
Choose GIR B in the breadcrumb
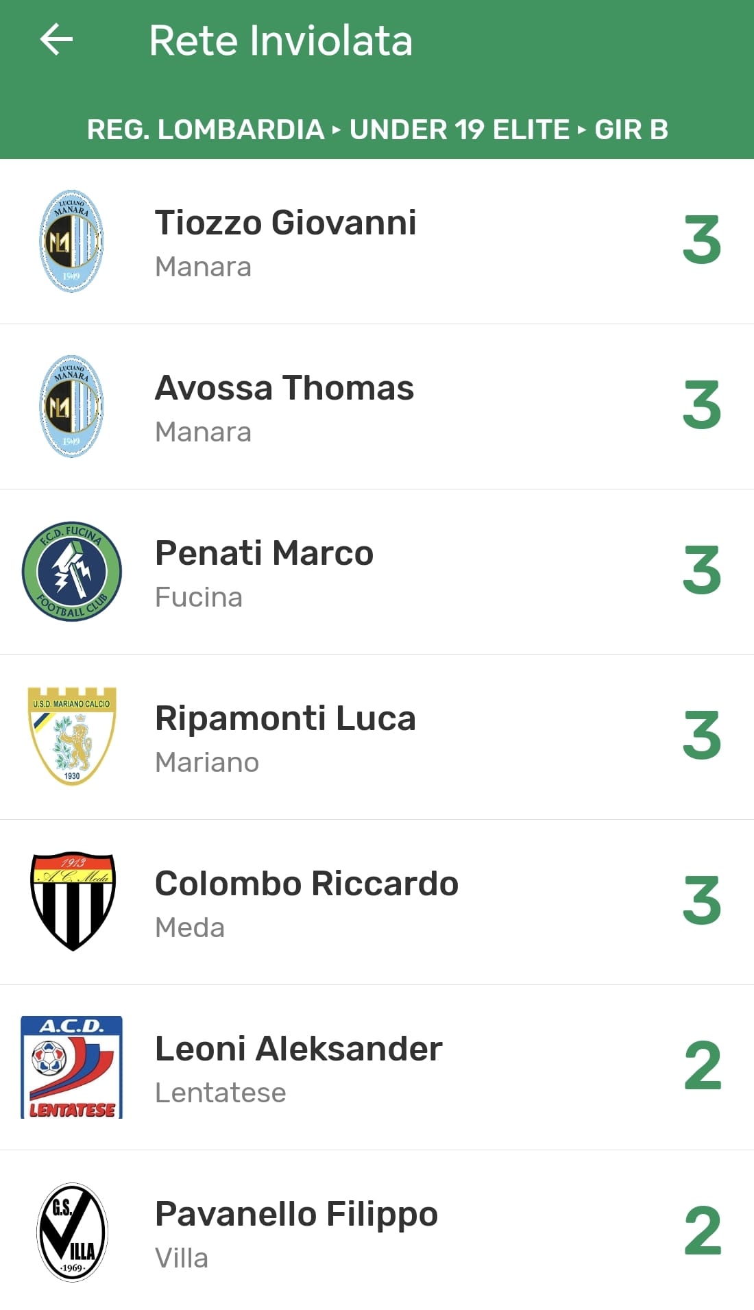click(631, 130)
